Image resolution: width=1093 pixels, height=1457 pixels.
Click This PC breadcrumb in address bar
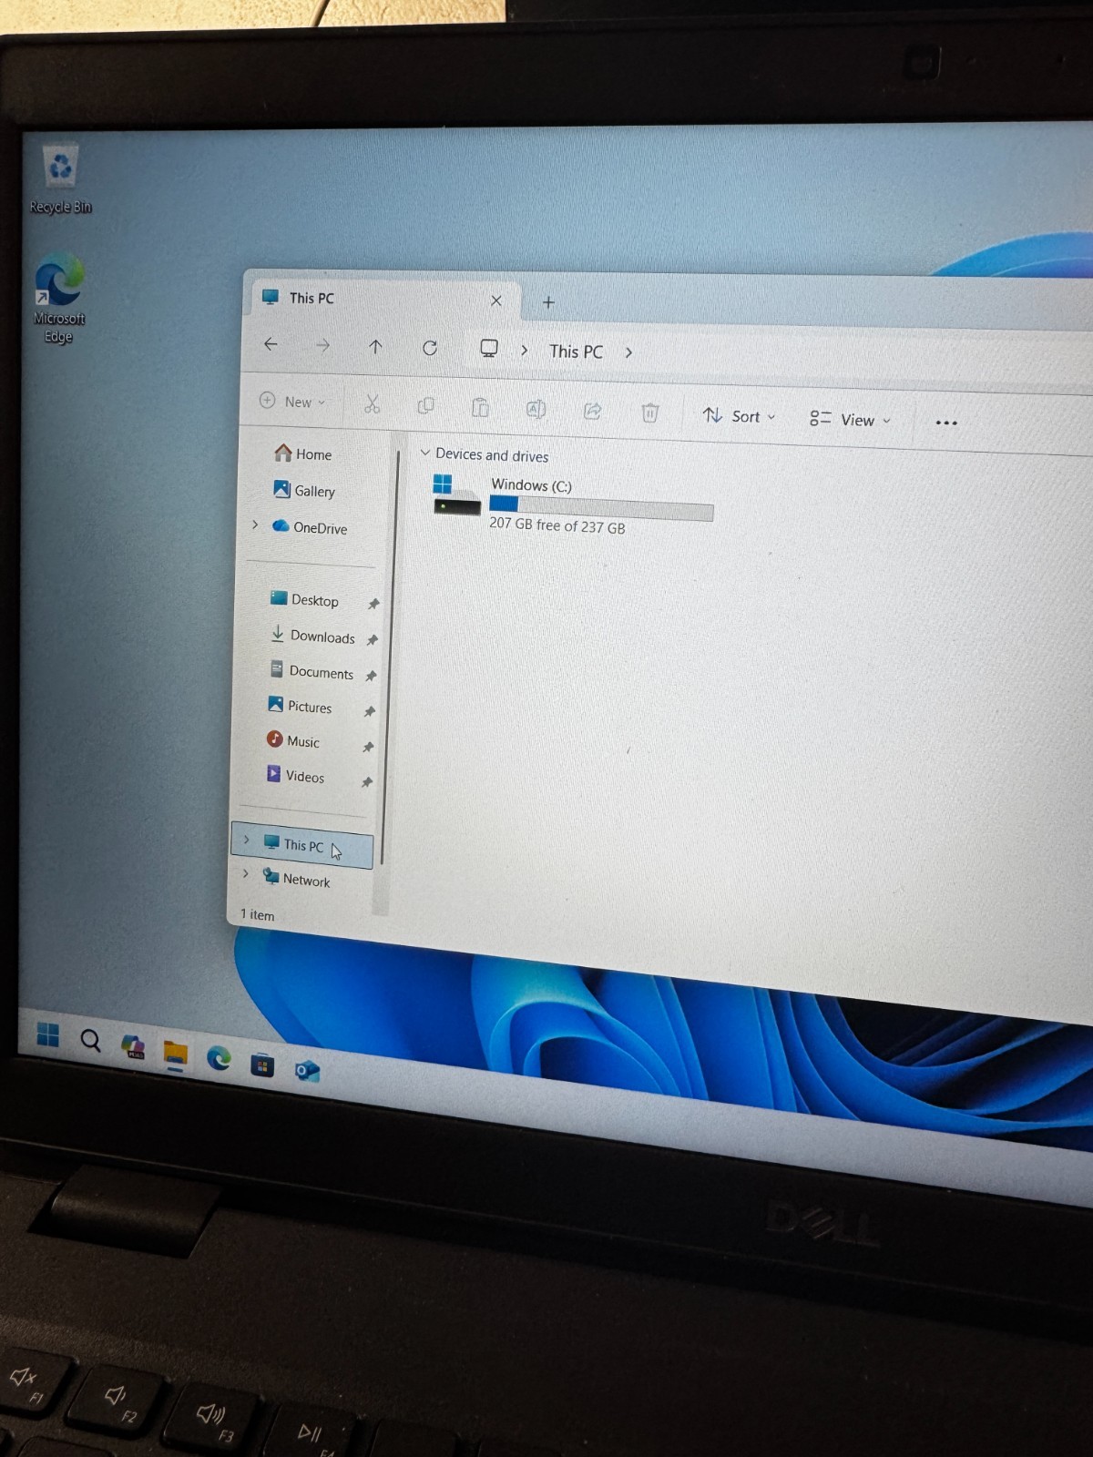[576, 352]
